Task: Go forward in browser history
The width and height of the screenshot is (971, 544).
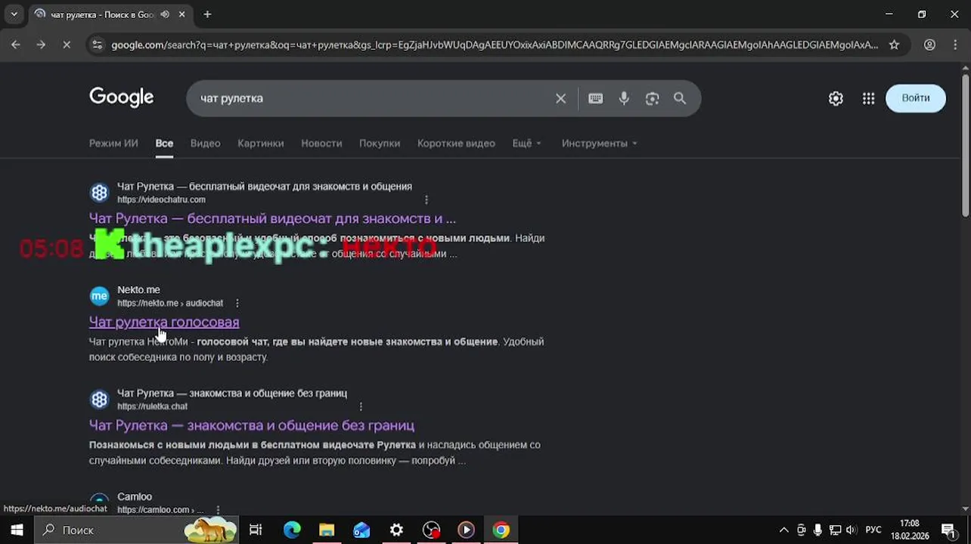Action: (x=41, y=45)
